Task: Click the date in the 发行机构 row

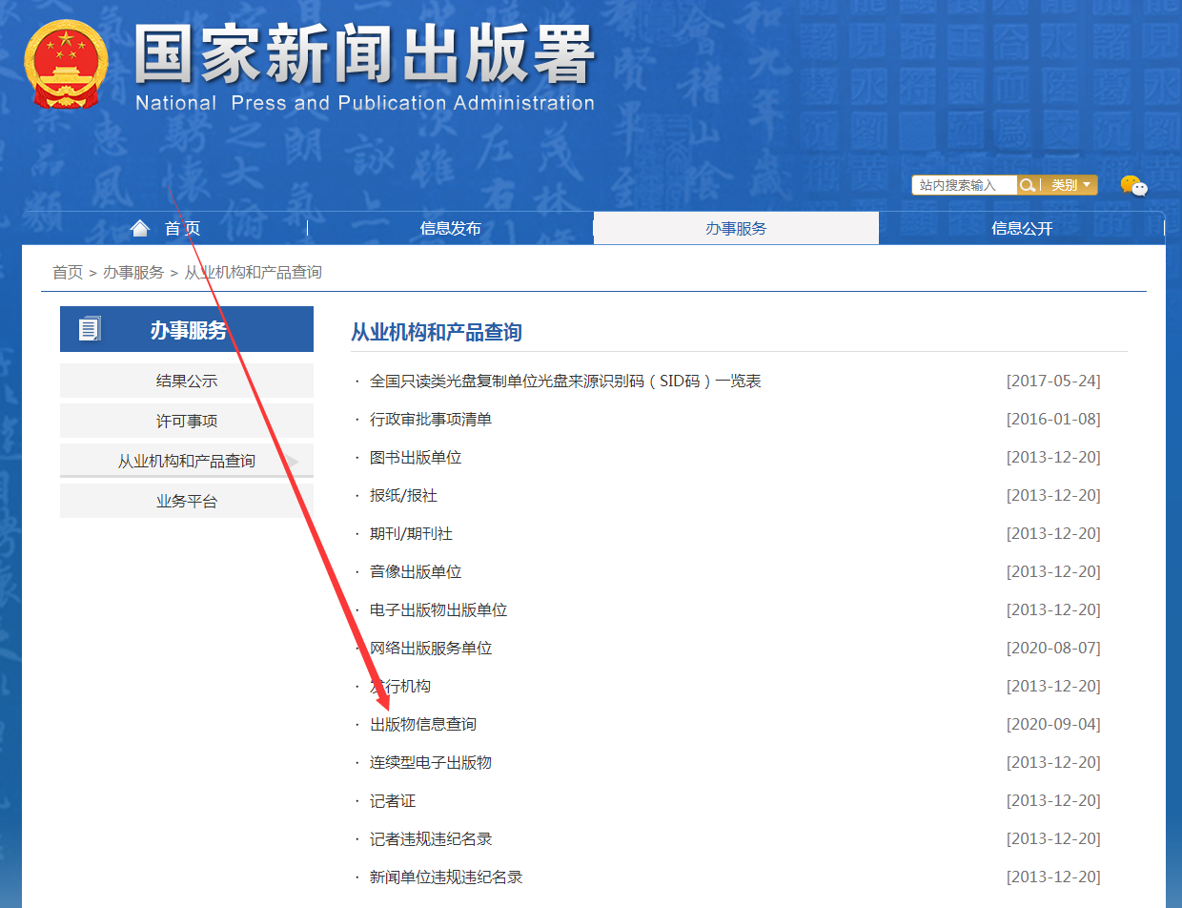Action: pos(1053,687)
